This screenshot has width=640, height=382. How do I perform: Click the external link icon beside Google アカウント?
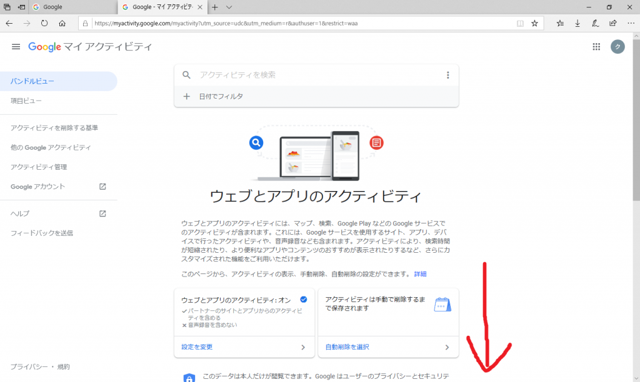(102, 187)
